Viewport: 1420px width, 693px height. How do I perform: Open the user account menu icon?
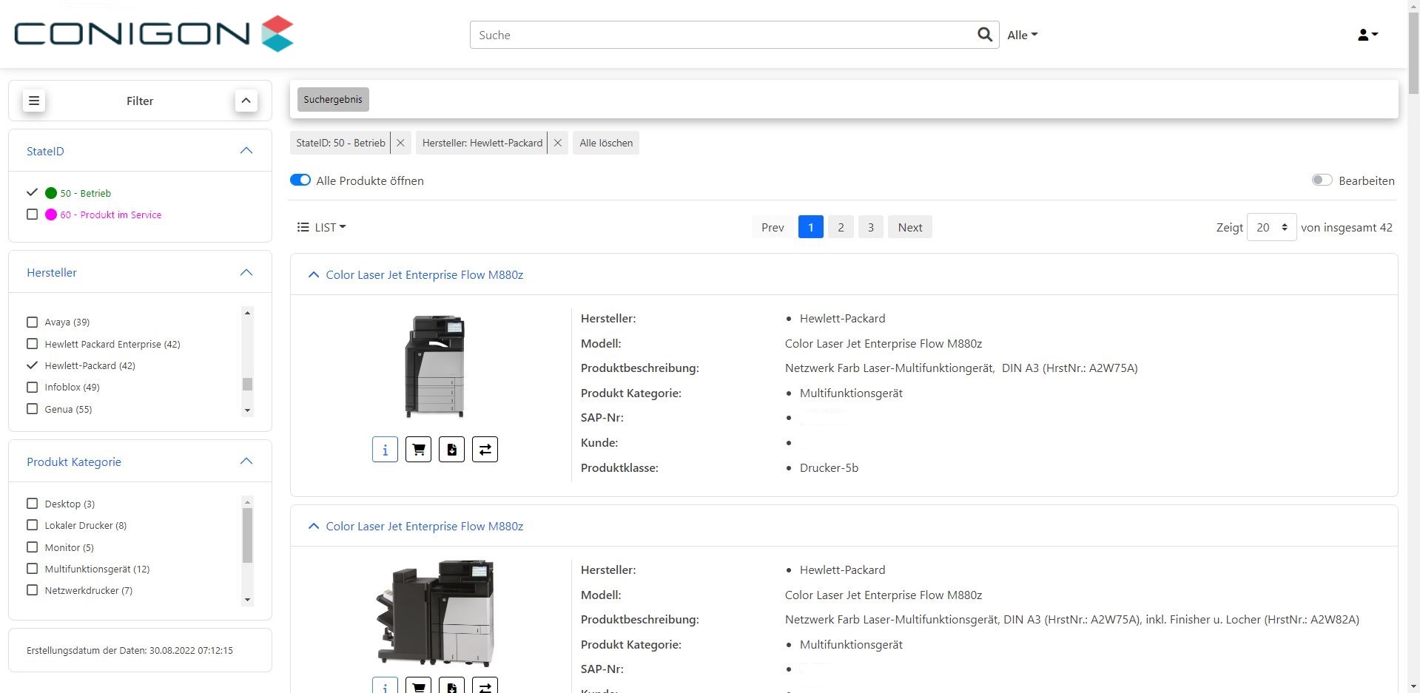(1367, 35)
